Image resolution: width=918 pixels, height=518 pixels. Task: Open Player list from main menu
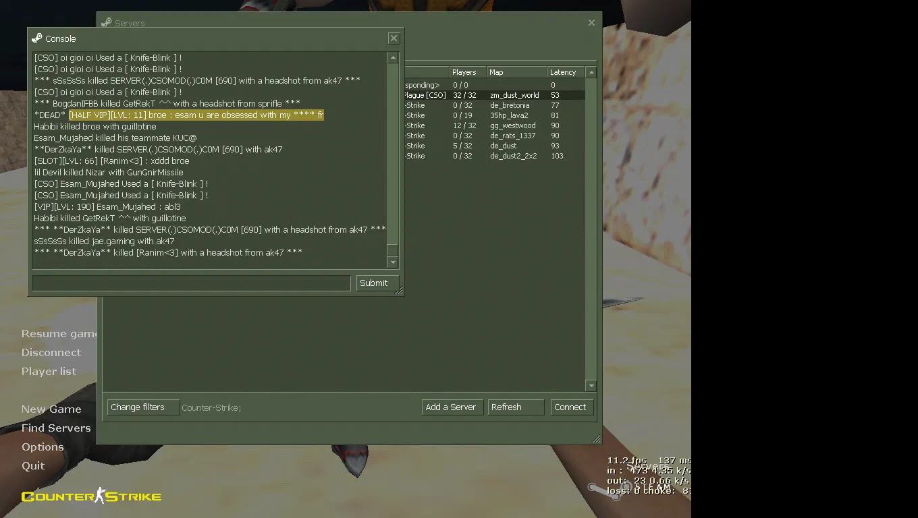49,371
